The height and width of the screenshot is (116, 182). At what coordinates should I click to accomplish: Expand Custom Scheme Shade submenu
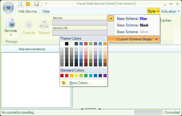click(x=134, y=39)
